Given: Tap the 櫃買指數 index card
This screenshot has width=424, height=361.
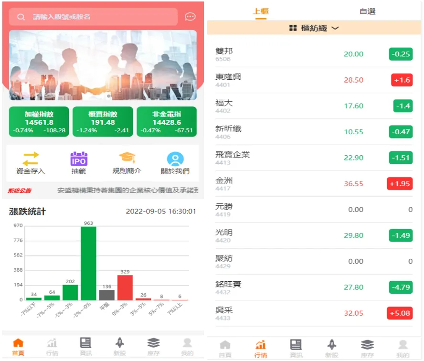Looking at the screenshot, I should click(x=103, y=122).
